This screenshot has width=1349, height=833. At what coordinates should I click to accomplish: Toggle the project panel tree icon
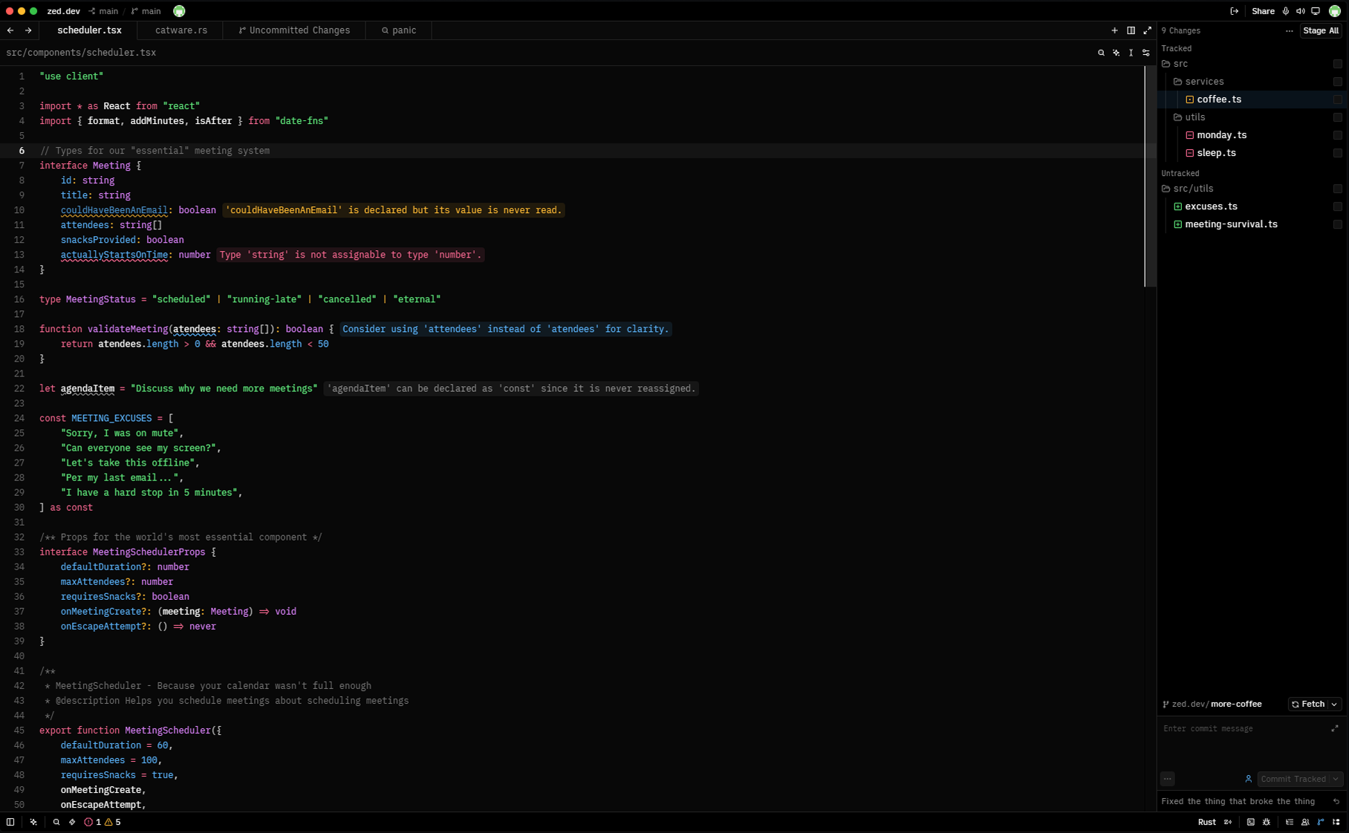coord(1336,822)
